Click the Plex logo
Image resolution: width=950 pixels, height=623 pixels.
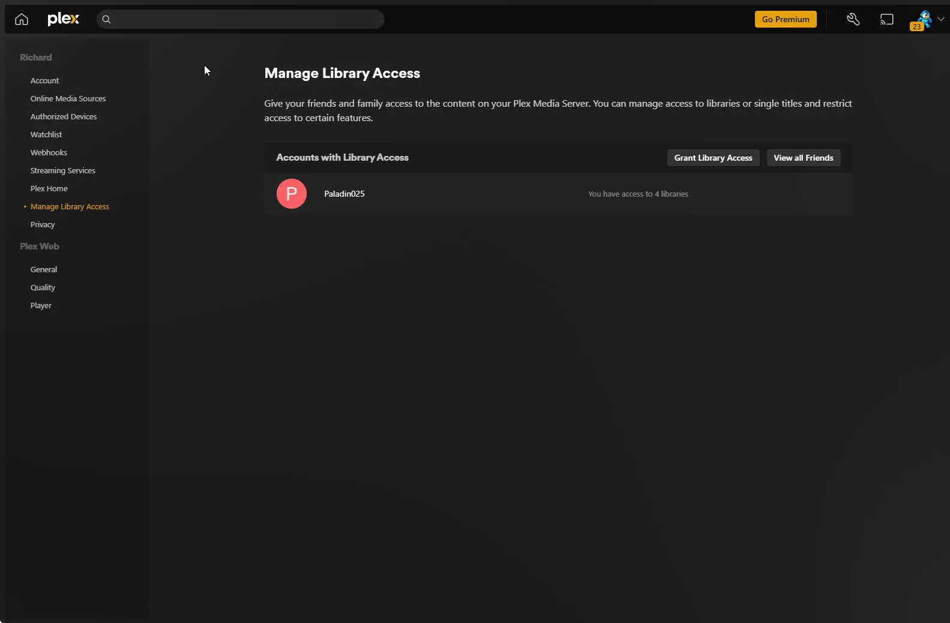(x=63, y=19)
